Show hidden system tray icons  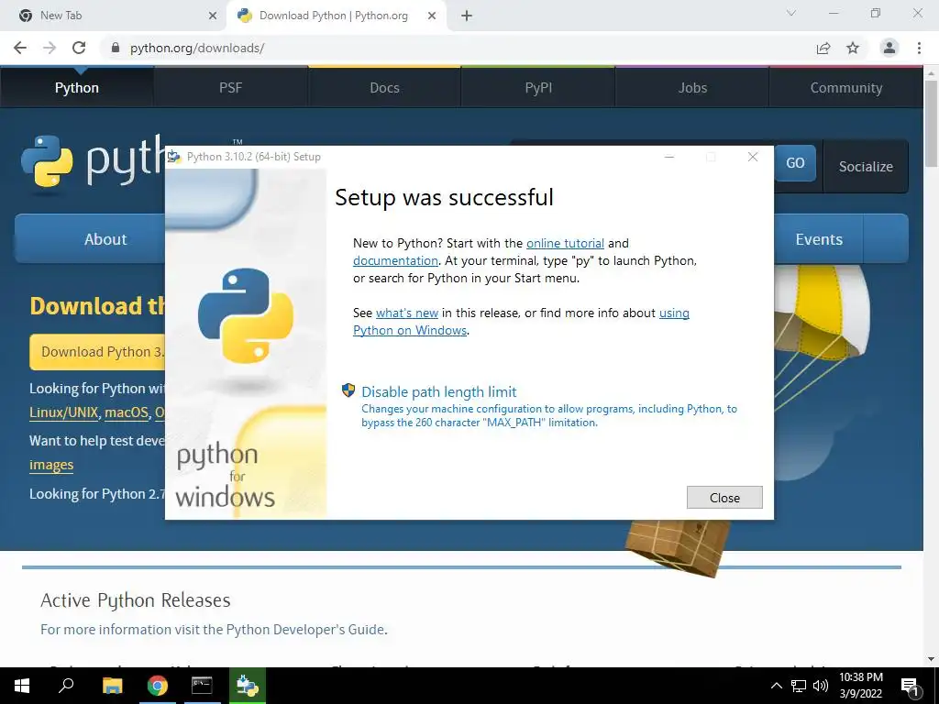(x=776, y=686)
